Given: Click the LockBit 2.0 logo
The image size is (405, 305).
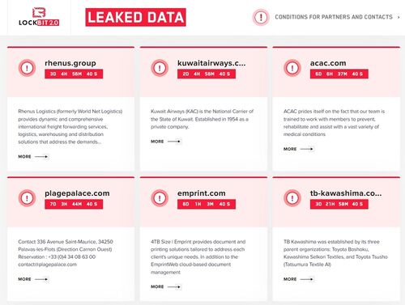Looking at the screenshot, I should click(x=39, y=17).
